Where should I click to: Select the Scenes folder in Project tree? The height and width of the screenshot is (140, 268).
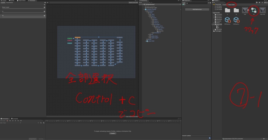pos(219,21)
